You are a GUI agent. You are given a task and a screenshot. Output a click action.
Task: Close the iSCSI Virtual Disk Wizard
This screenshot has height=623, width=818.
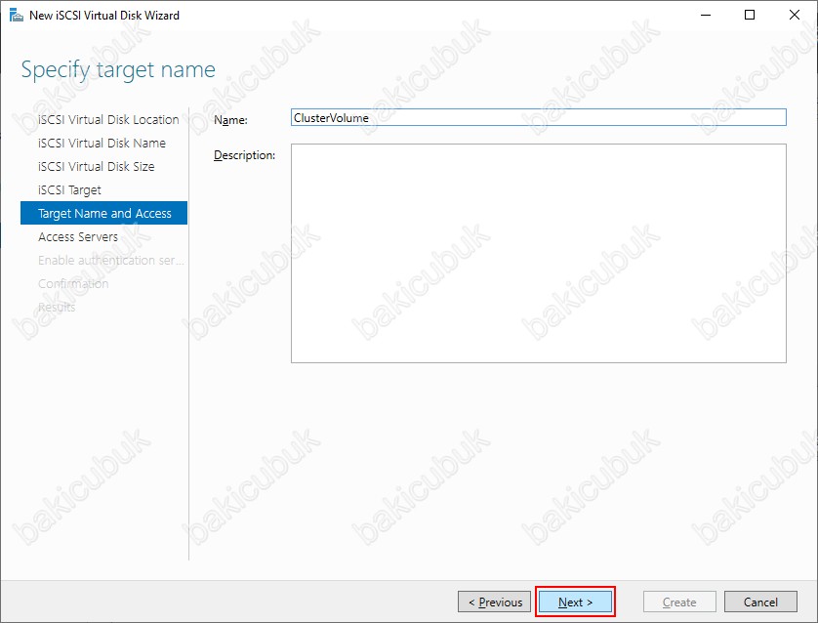coord(794,15)
